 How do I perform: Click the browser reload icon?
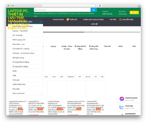point(96,6)
